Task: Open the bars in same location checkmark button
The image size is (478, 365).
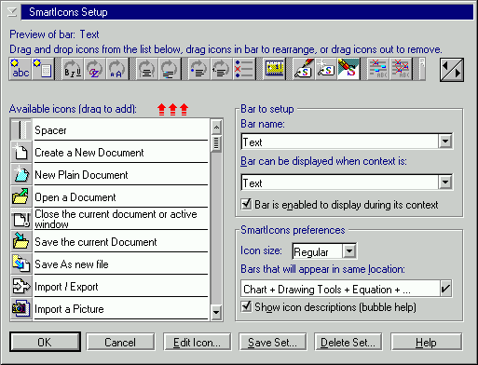Action: click(x=445, y=289)
